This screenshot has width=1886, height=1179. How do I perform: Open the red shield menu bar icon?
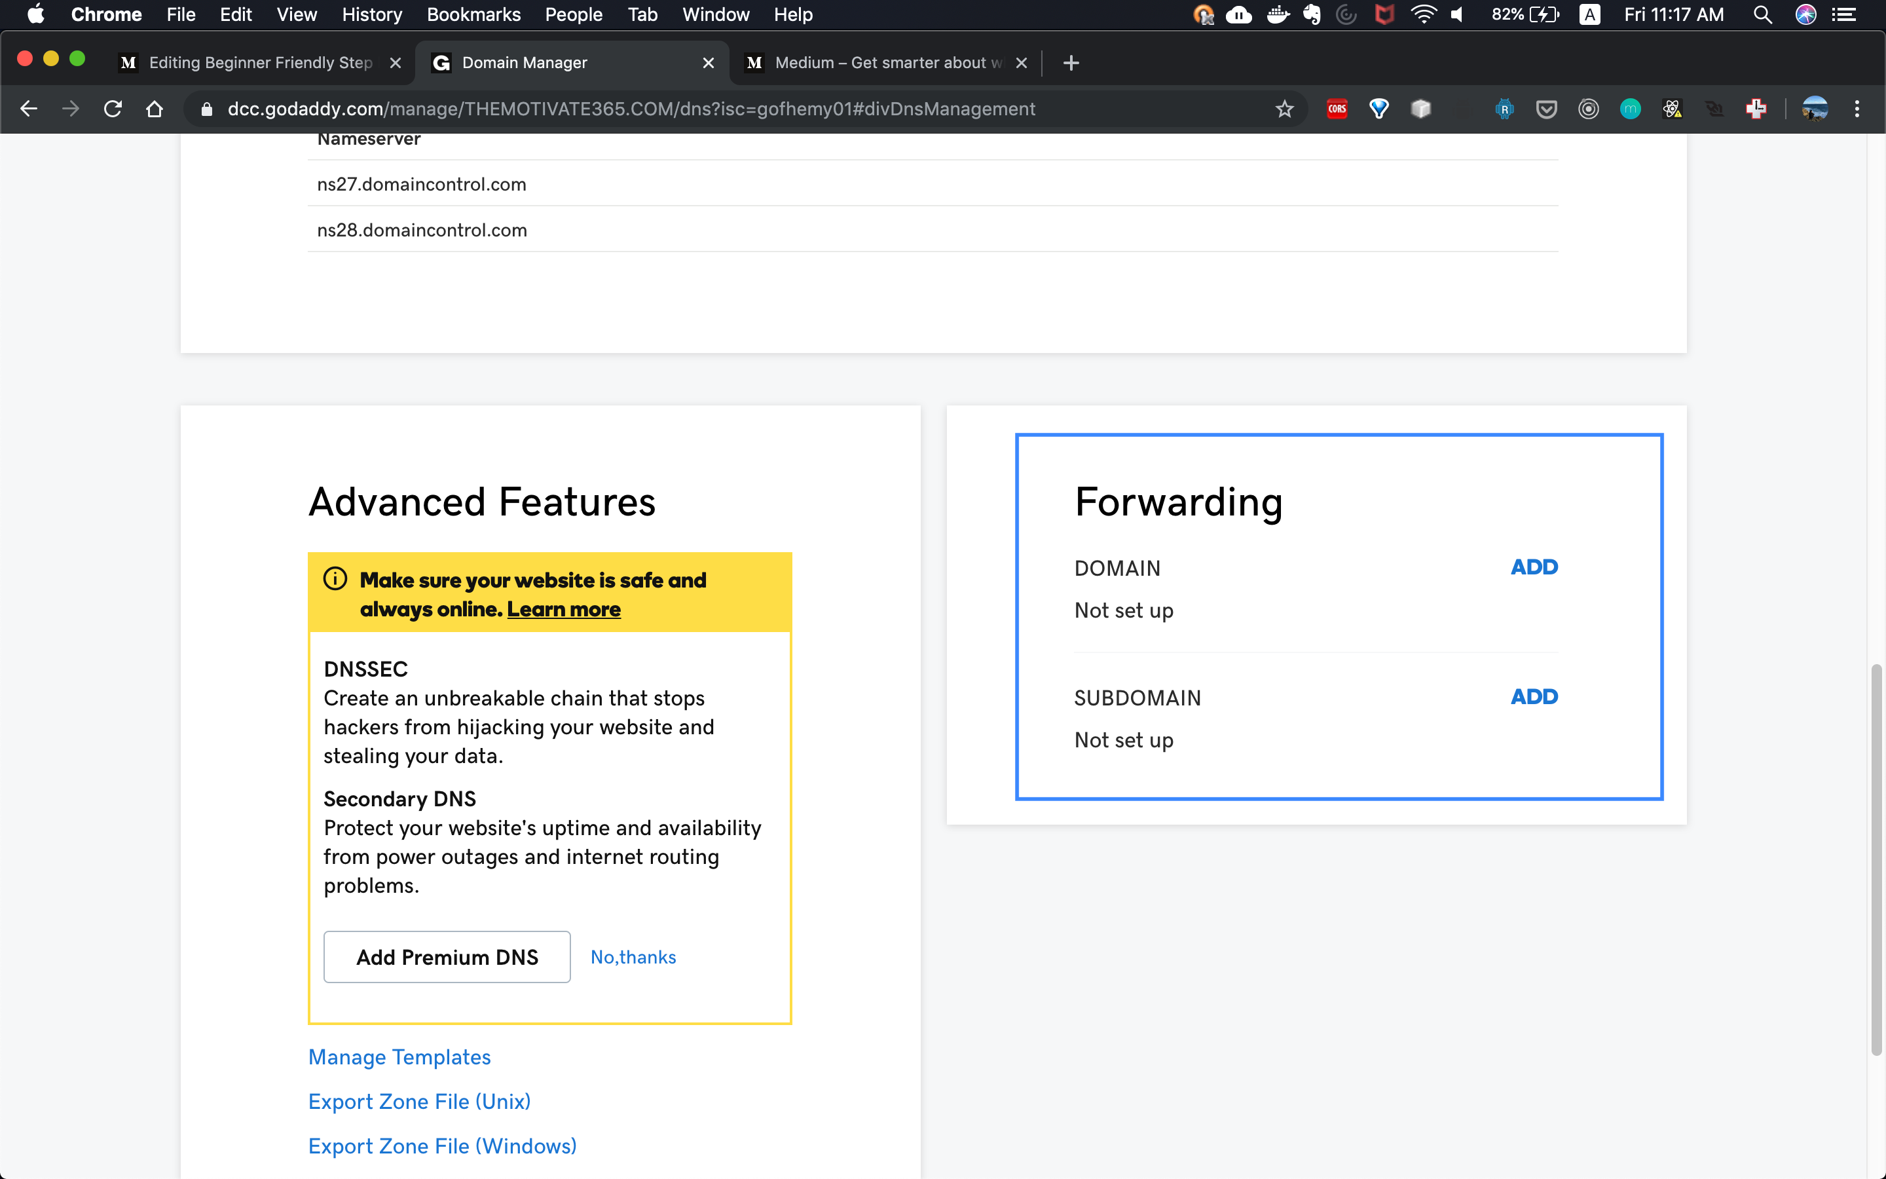[1384, 15]
